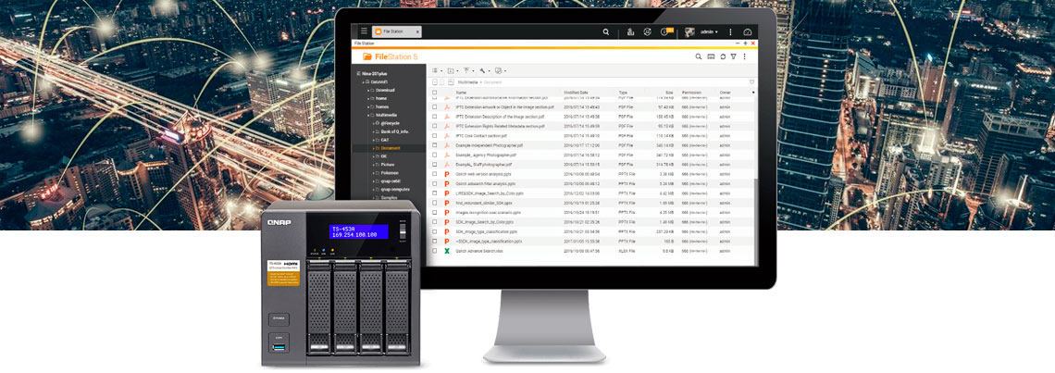This screenshot has height=373, width=1055.
Task: Click the Excel icon of Qsirch Advance Search.xlsx
Action: point(446,251)
